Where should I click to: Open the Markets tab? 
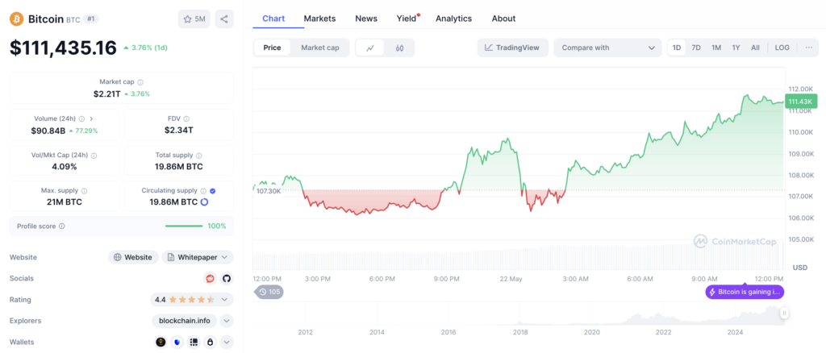click(319, 19)
